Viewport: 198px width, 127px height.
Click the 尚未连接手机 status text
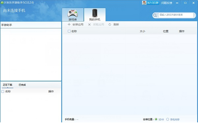(14, 11)
